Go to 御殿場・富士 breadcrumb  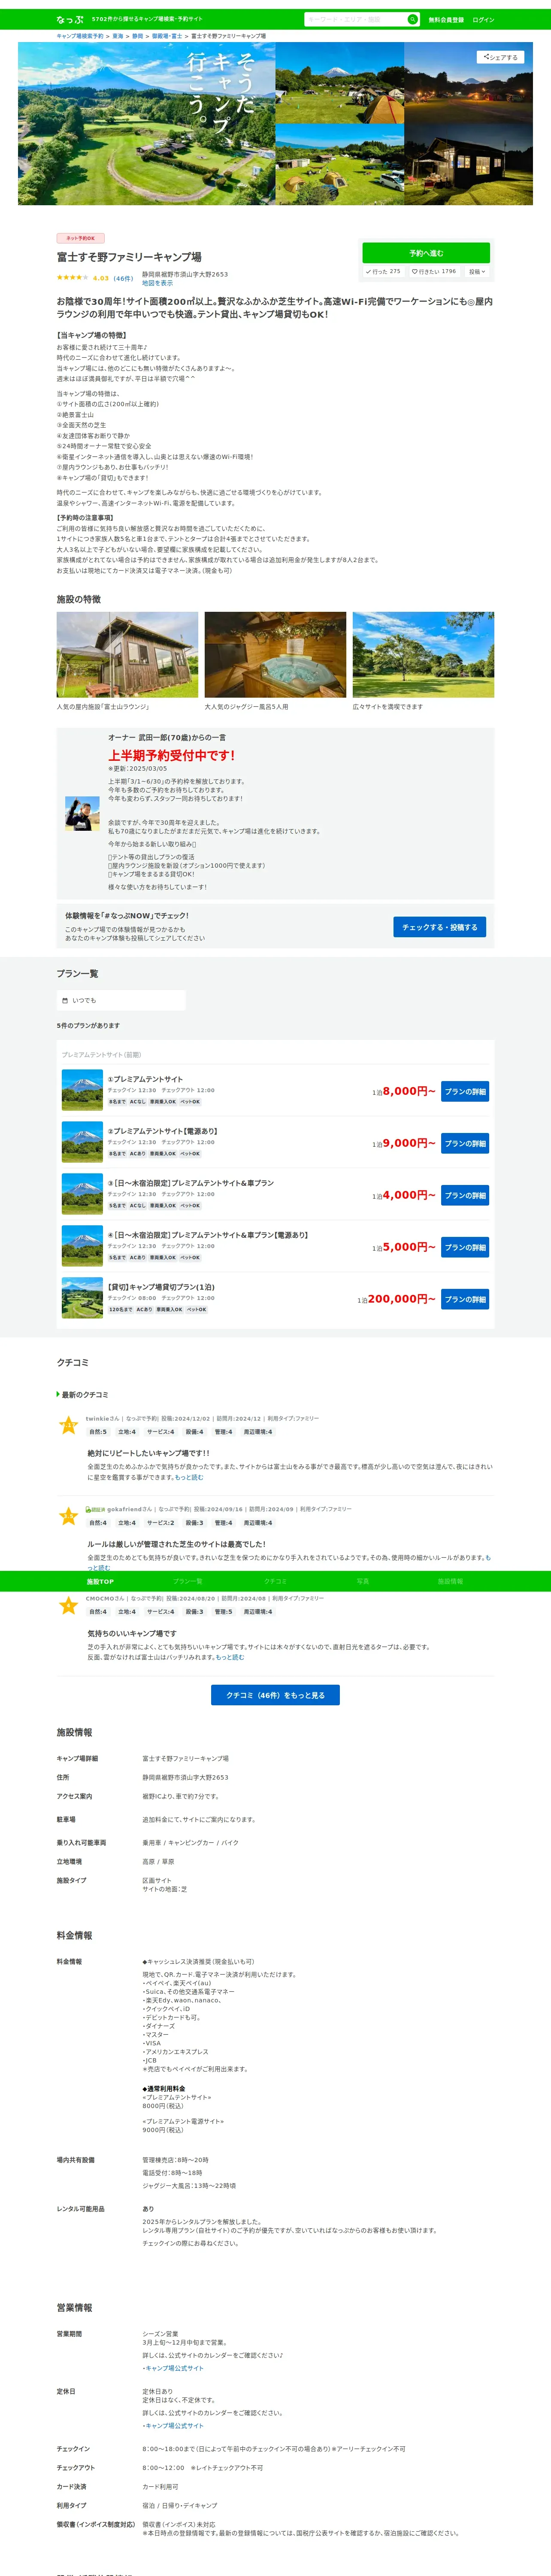pos(167,36)
